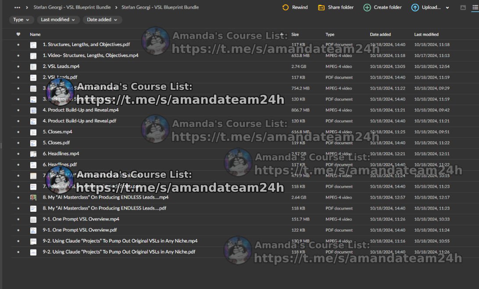
Task: Click the '151.7 MB' size cell
Action: coord(300,219)
